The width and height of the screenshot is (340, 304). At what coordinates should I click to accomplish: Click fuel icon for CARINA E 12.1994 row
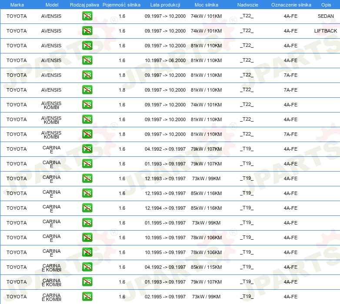click(87, 208)
